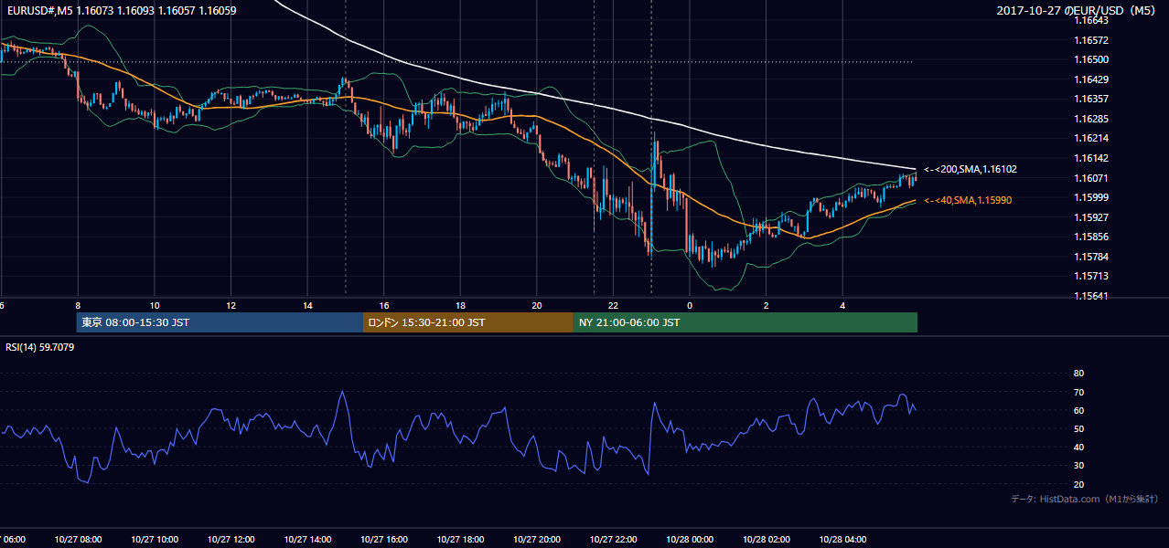Click price axis label 1.15713
The width and height of the screenshot is (1169, 548).
[1092, 276]
